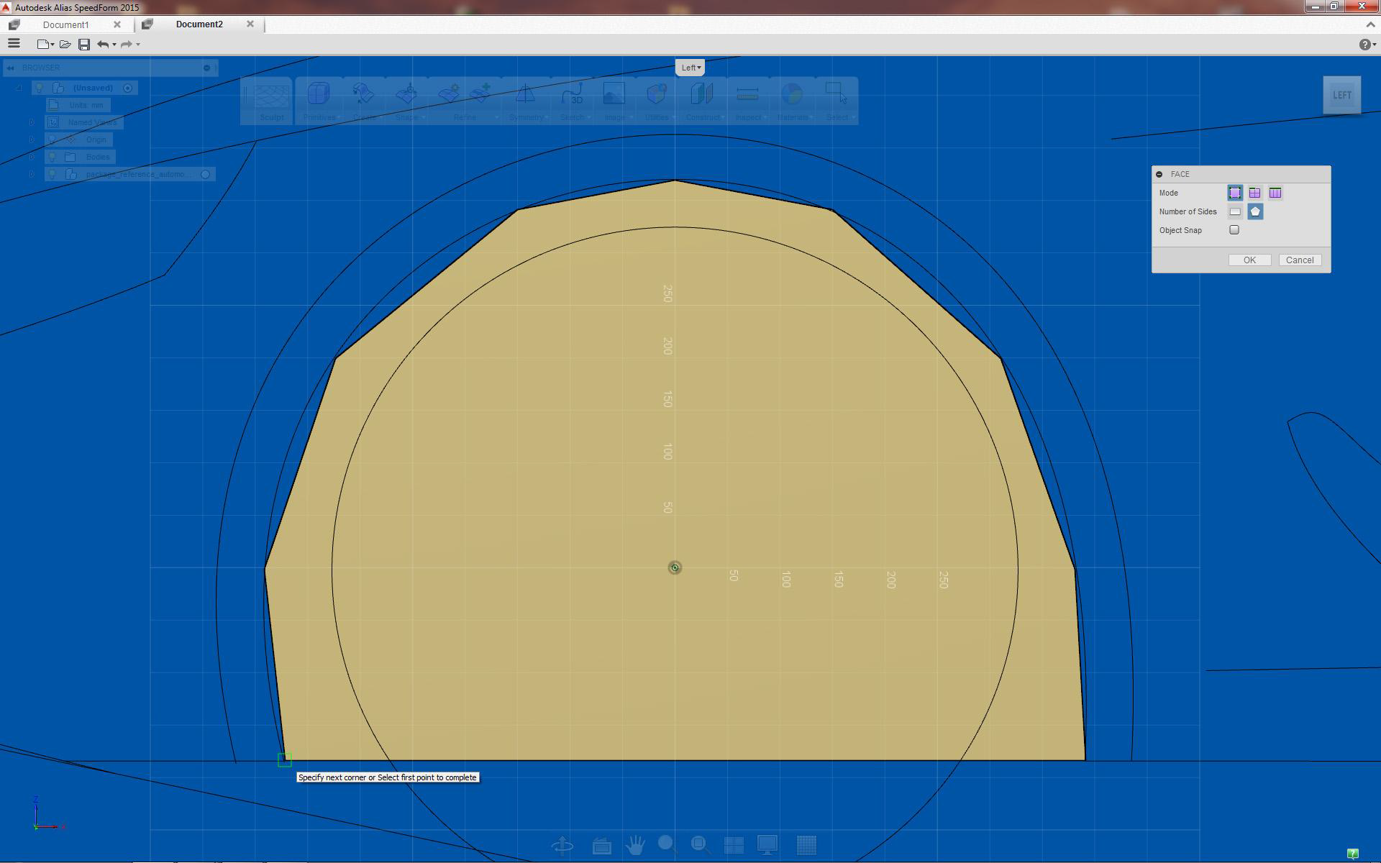1381x863 pixels.
Task: Click the Save icon
Action: tap(84, 45)
